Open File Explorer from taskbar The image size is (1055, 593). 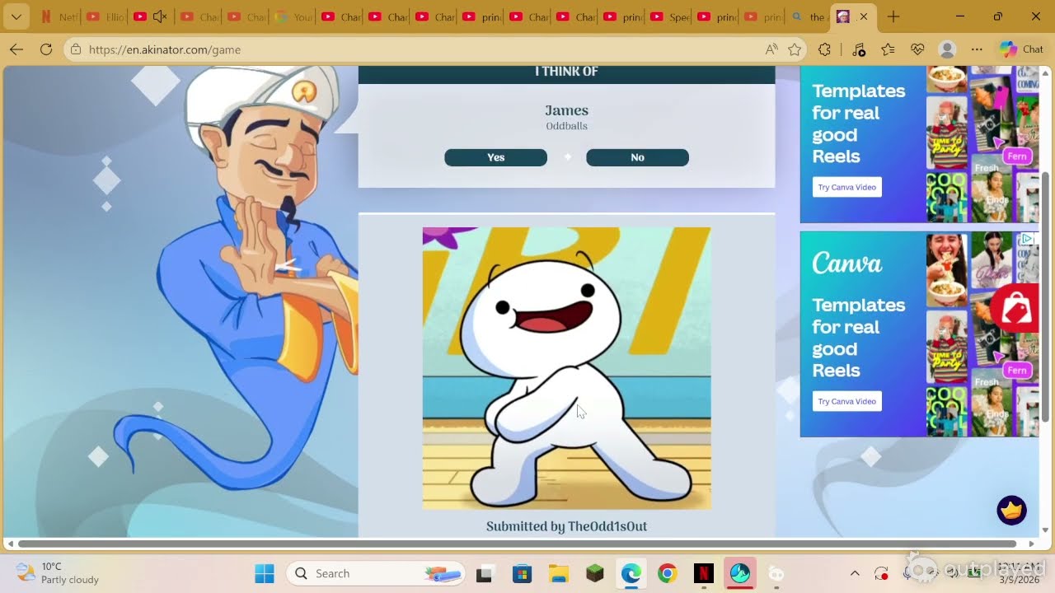(x=558, y=573)
